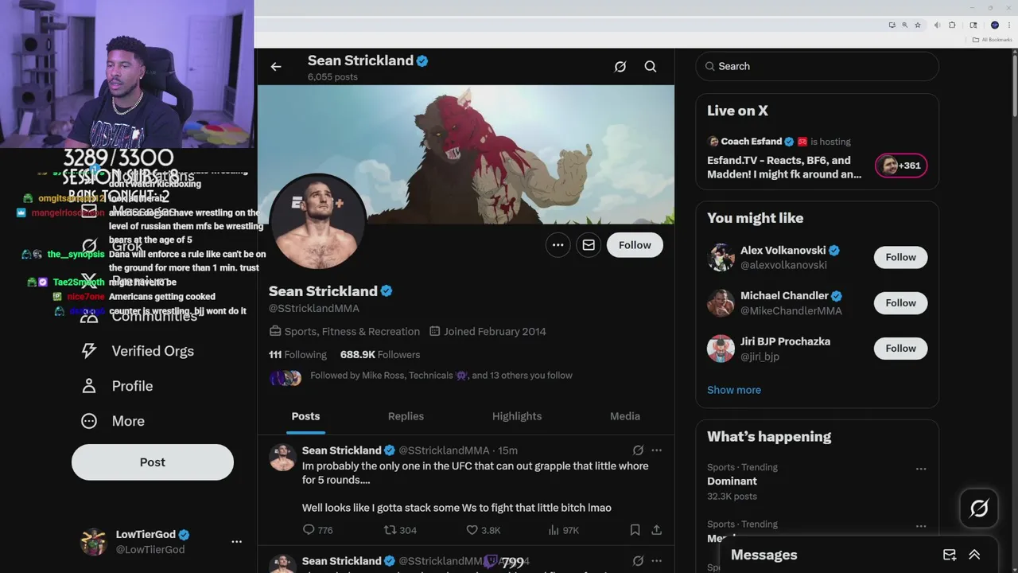
Task: Like the post showing 3.8K likes
Action: click(x=484, y=530)
